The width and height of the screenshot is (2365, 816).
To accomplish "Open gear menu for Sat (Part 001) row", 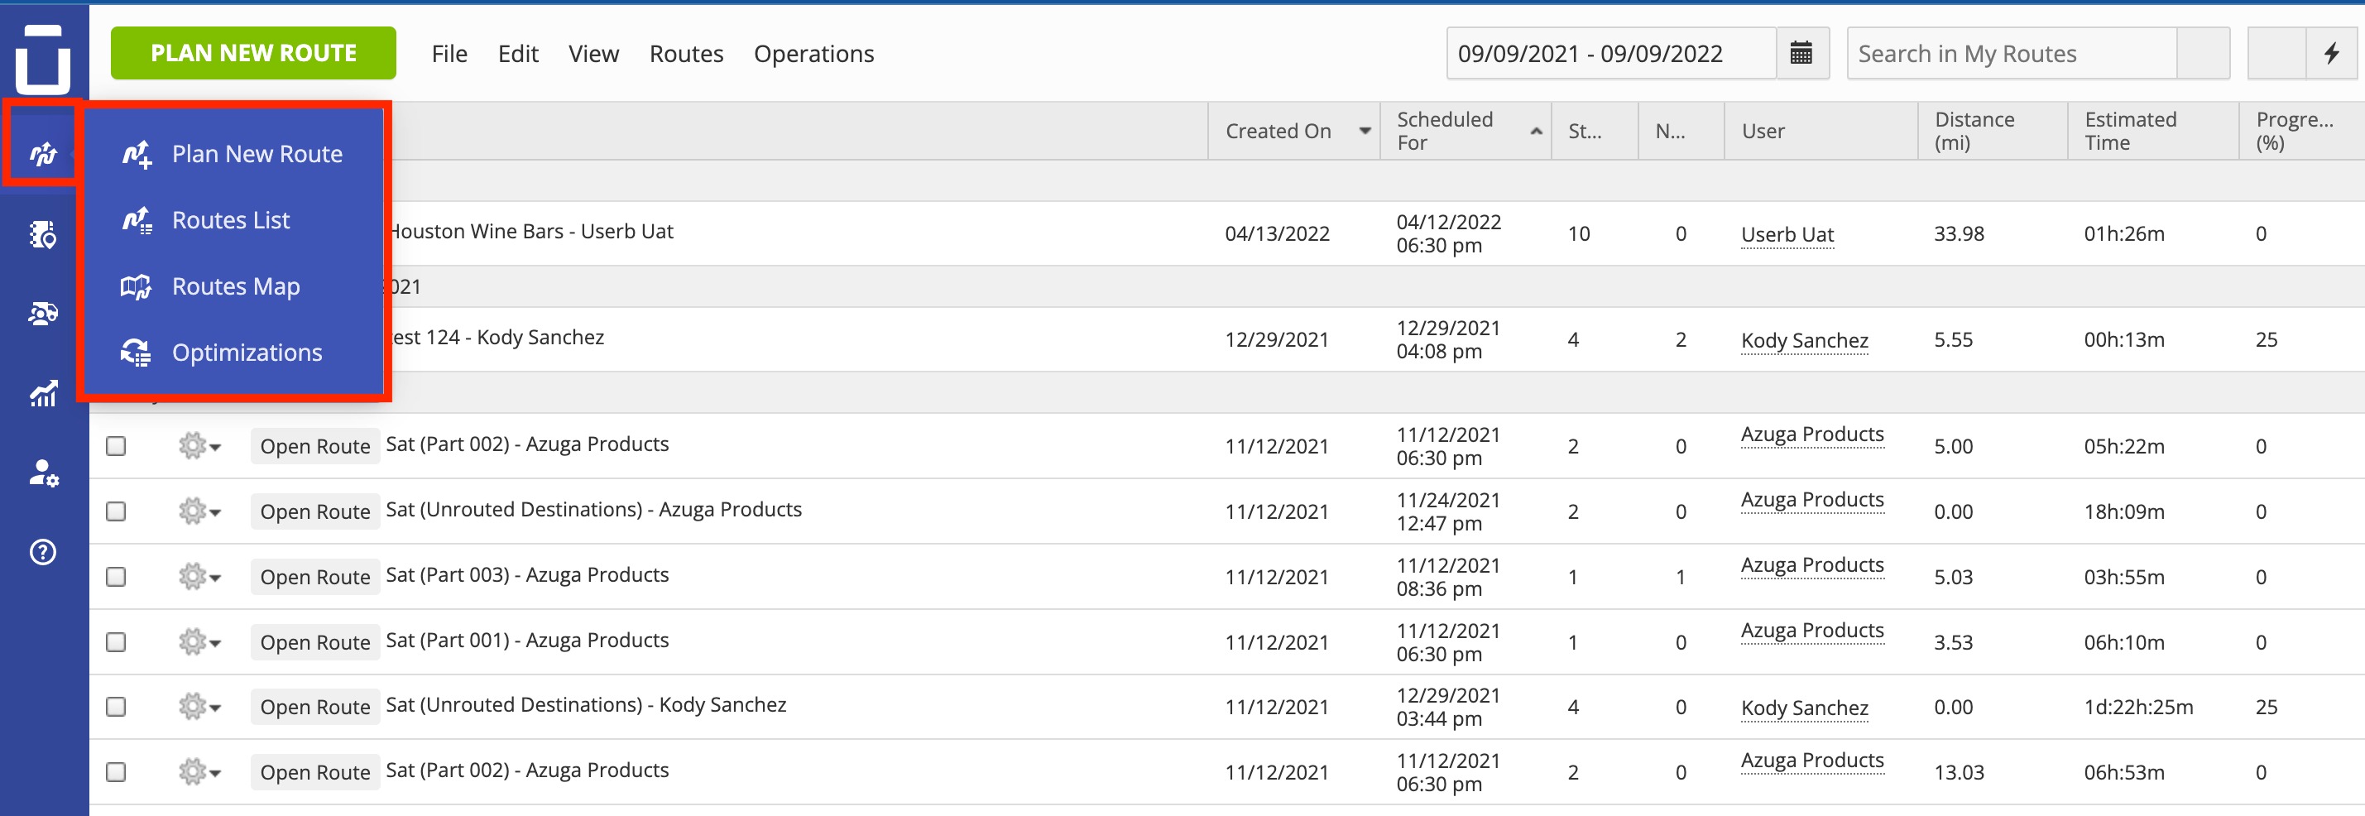I will point(199,641).
